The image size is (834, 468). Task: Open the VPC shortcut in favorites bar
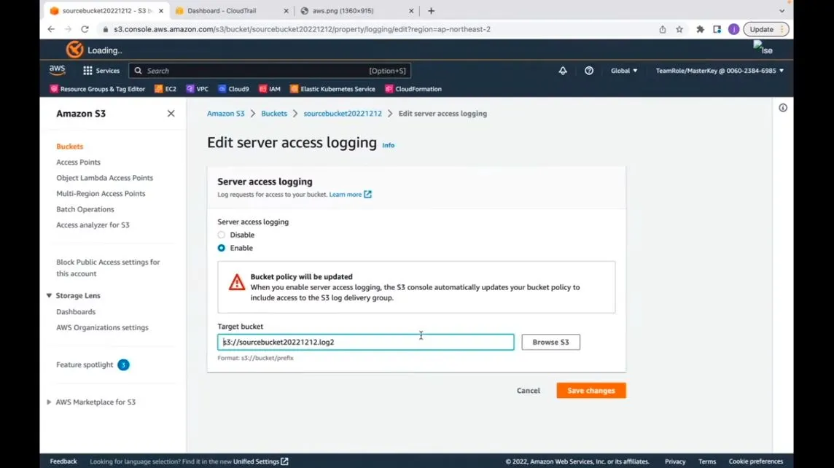(x=198, y=89)
